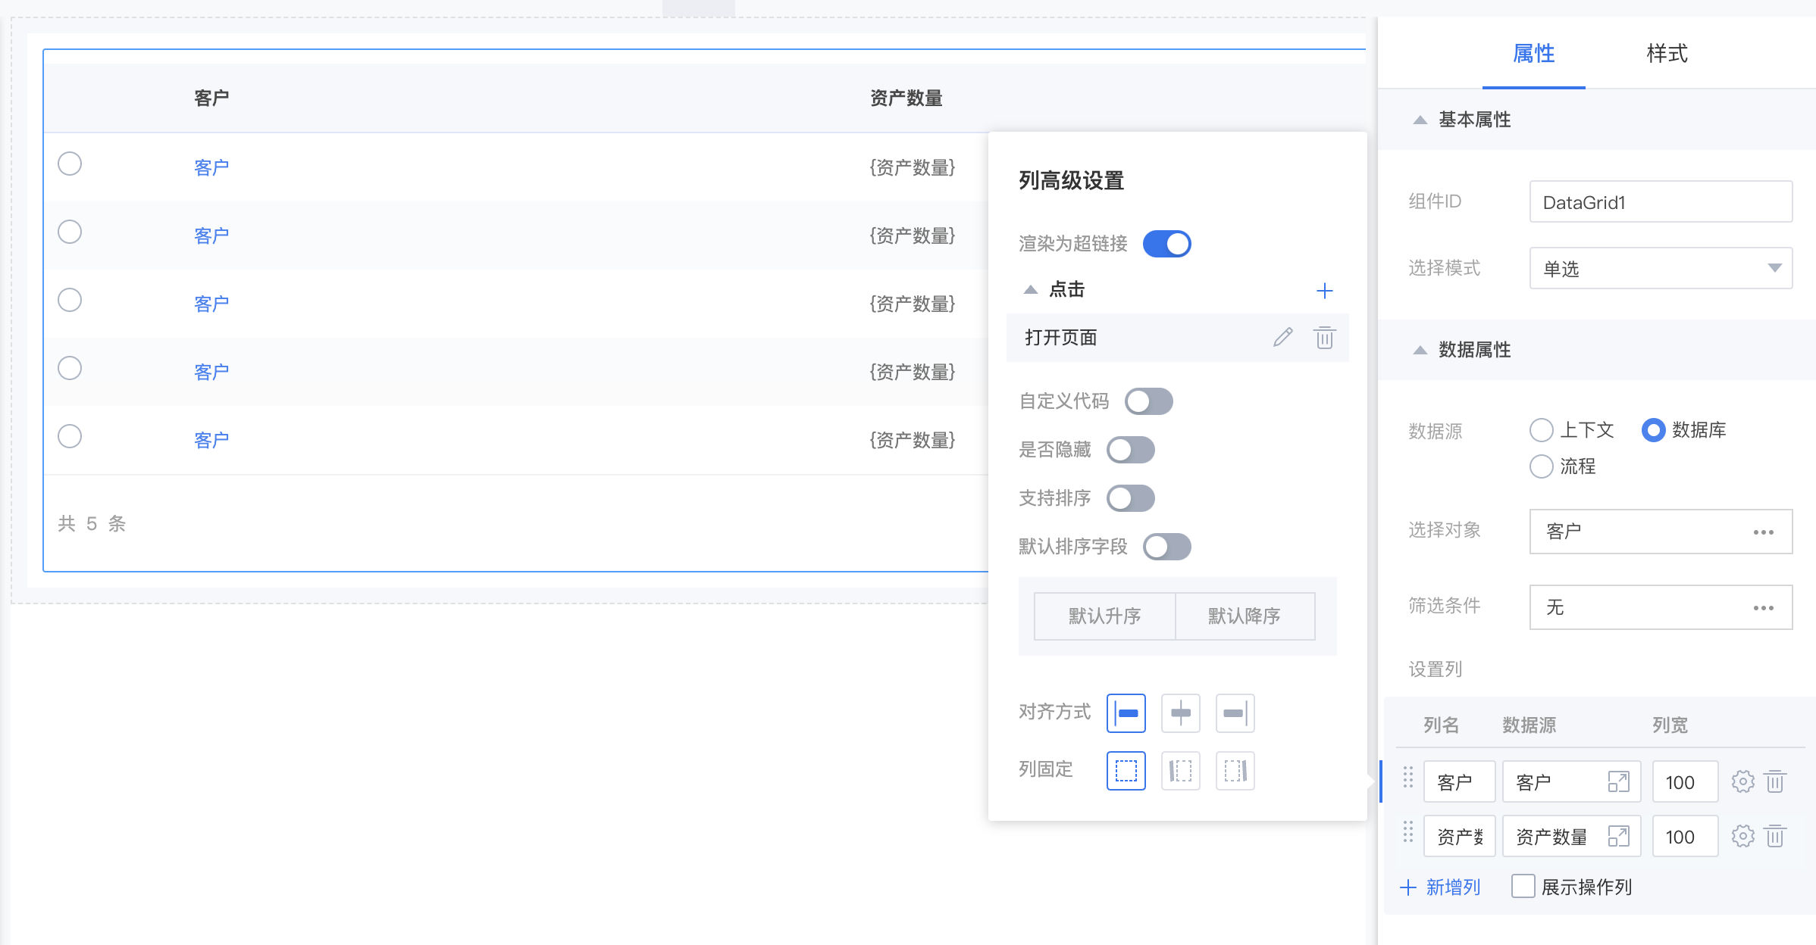Click the 共 5 条 total count text
The height and width of the screenshot is (945, 1816).
pyautogui.click(x=92, y=523)
